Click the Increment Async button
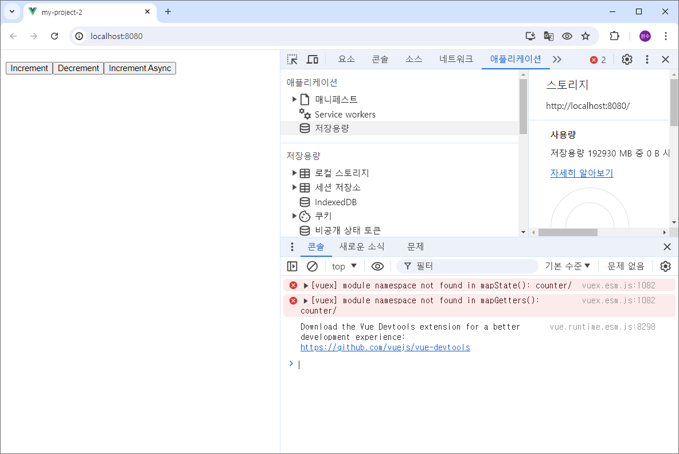 [140, 68]
